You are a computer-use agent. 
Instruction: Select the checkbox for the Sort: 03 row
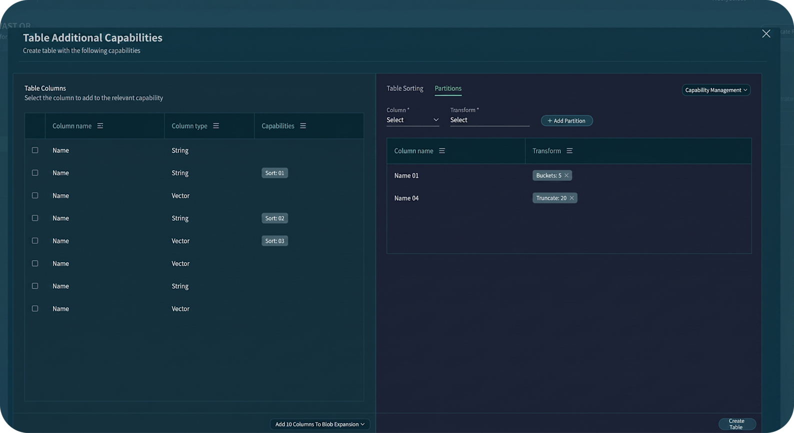point(35,241)
